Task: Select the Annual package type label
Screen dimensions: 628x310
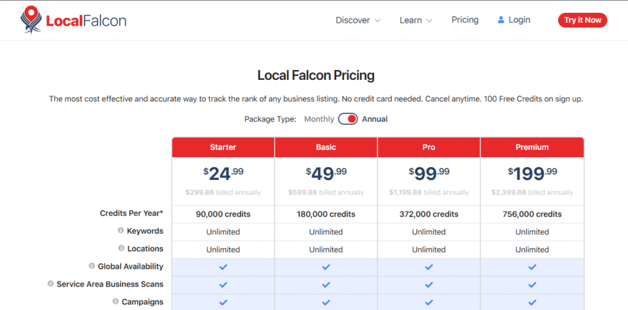Action: click(375, 119)
